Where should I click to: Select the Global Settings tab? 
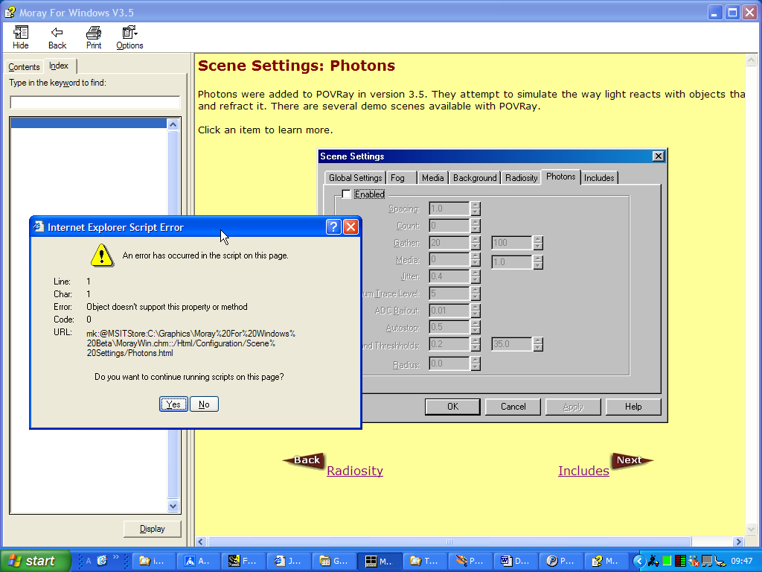(x=355, y=178)
